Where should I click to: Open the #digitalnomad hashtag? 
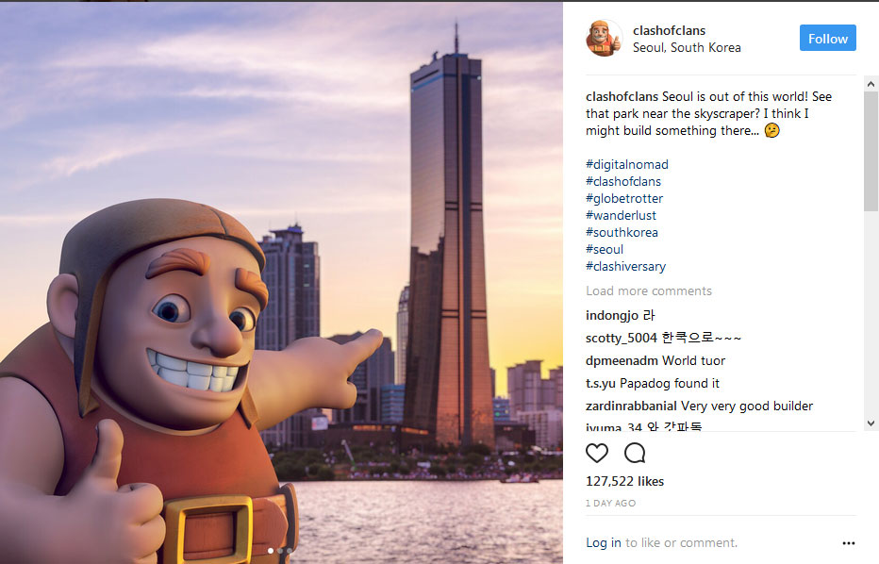[627, 165]
